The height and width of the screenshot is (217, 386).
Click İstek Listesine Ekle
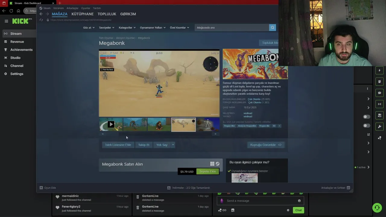pyautogui.click(x=118, y=145)
